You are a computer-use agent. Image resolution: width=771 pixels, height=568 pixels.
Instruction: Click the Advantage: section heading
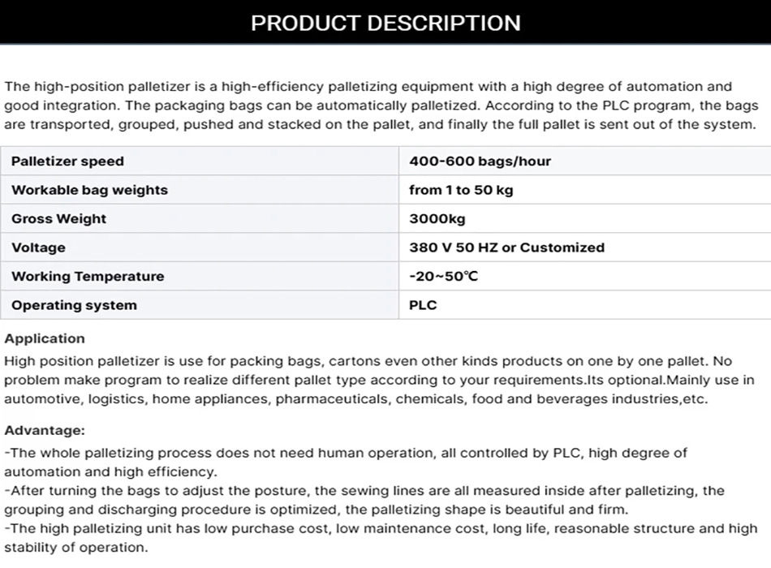45,431
